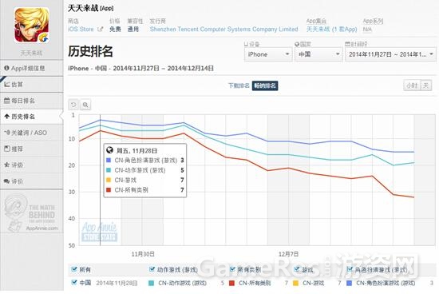
Task: Click the 天天来战 app icon thumbnail
Action: coord(32,26)
